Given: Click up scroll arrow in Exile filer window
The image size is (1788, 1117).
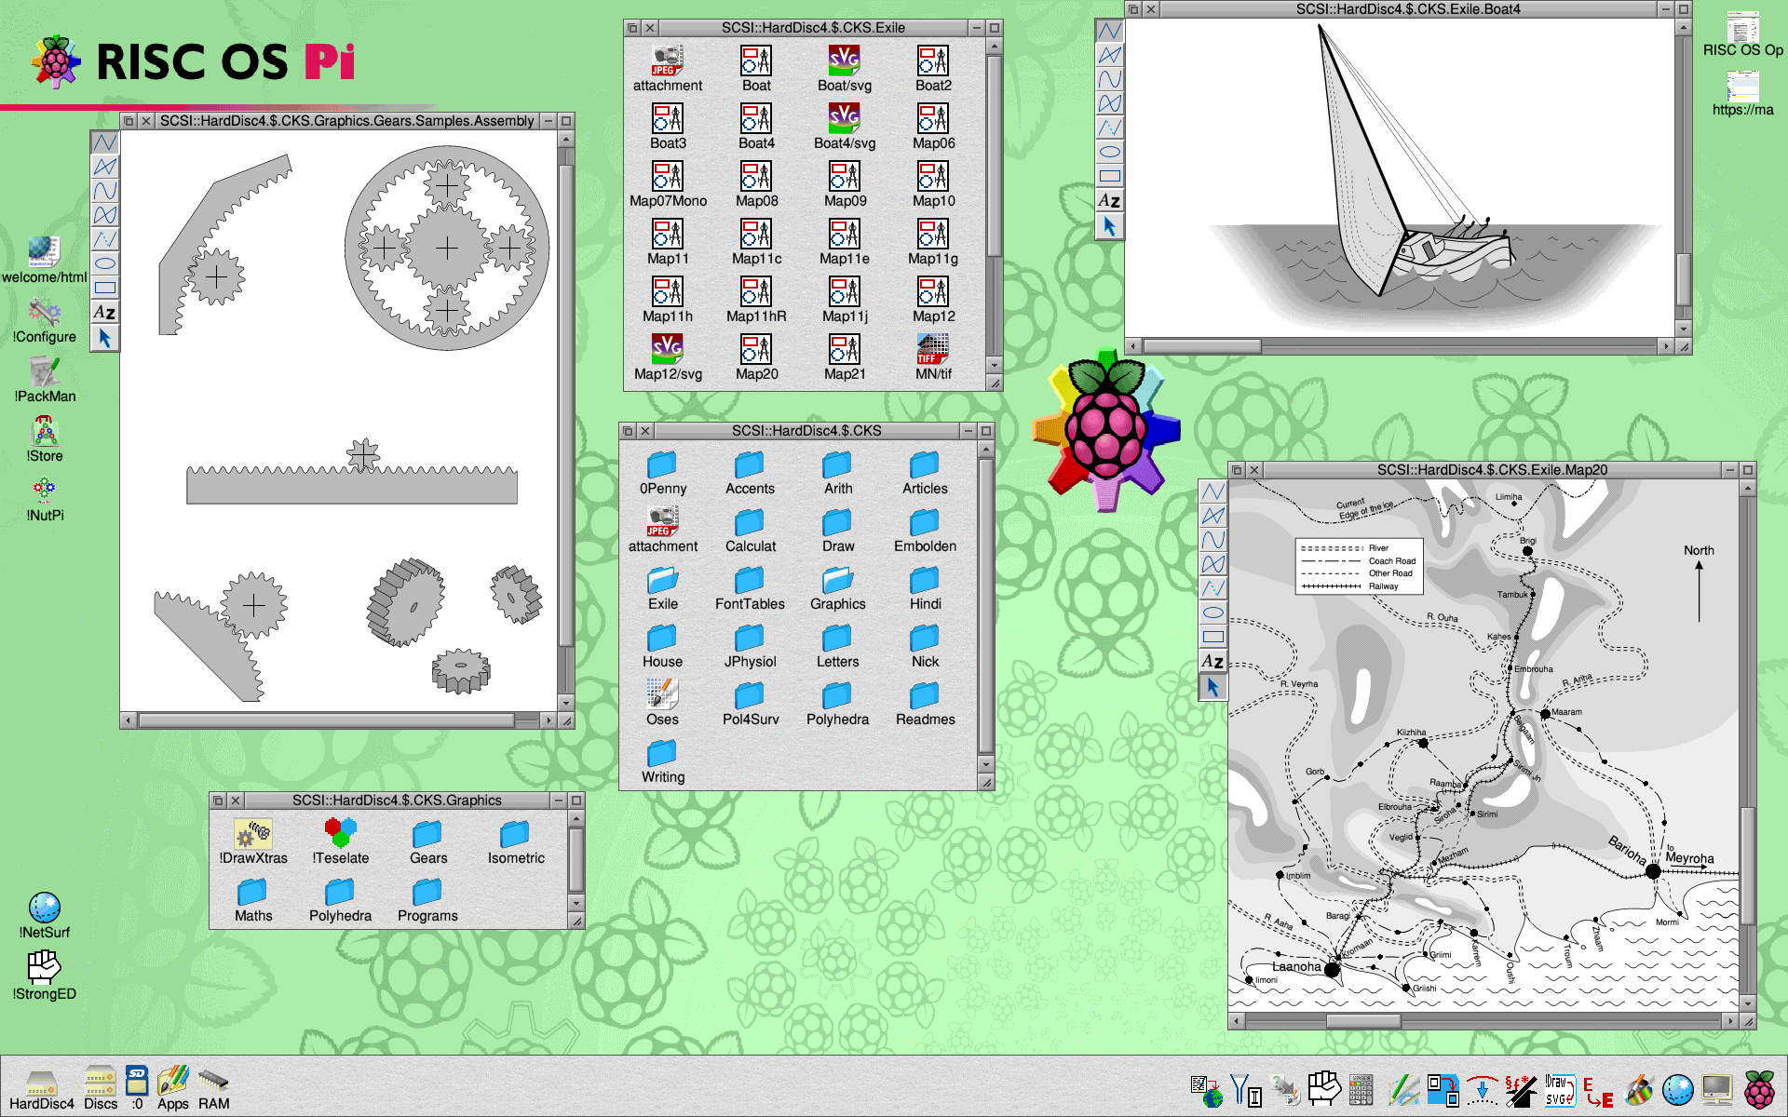Looking at the screenshot, I should tap(995, 46).
